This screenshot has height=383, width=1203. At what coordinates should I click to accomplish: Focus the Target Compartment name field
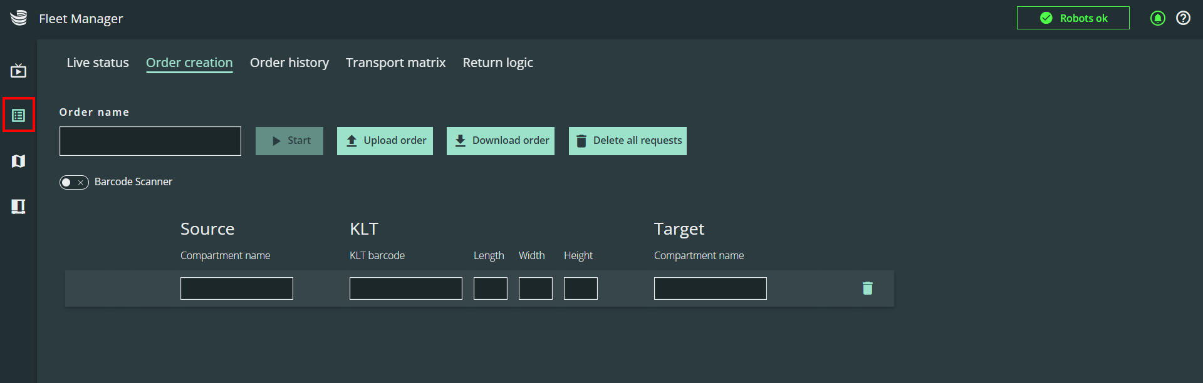pos(711,289)
